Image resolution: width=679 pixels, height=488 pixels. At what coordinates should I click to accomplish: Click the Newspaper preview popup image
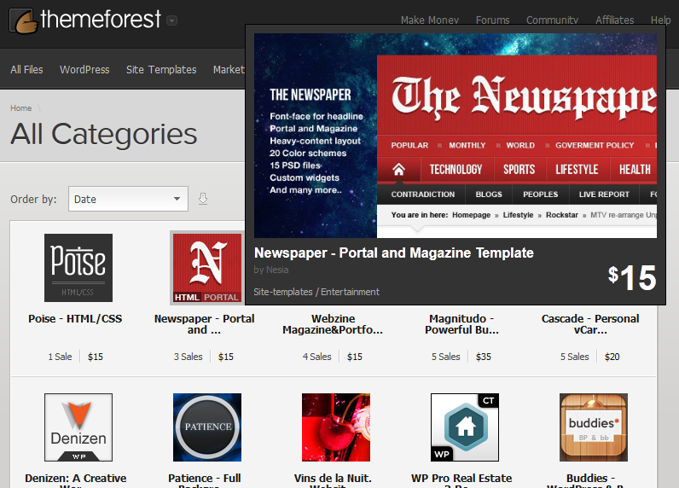click(456, 136)
